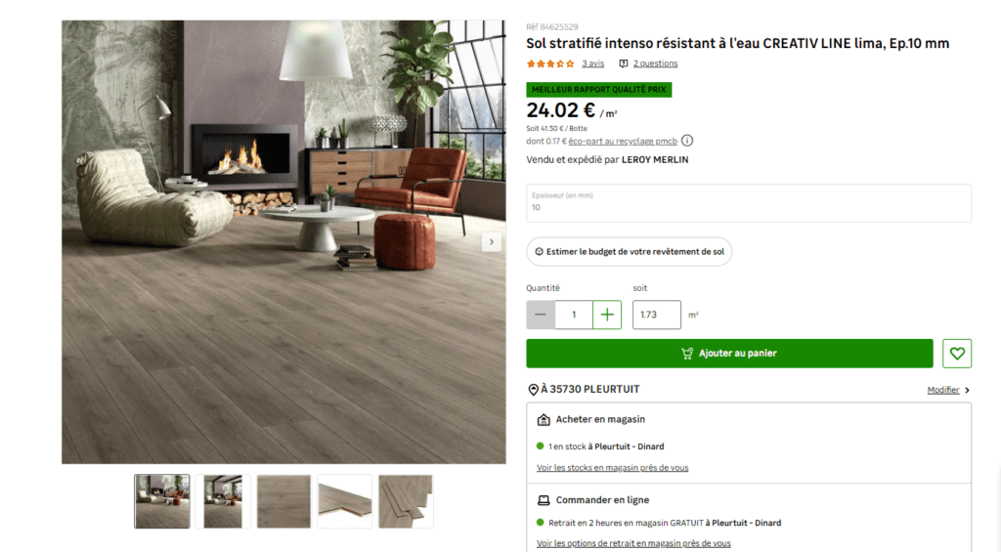
Task: Click the square meters input field
Action: coord(656,315)
